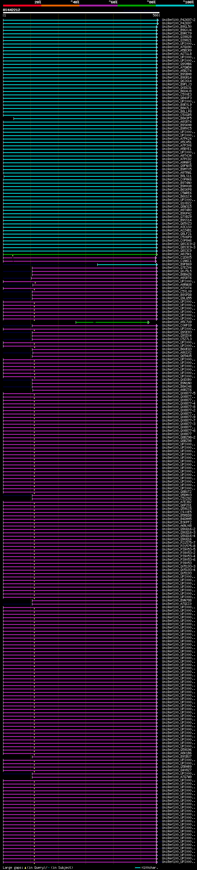Select hit label UniRef100_C0HFG9
197x870 pixels.
177,326
